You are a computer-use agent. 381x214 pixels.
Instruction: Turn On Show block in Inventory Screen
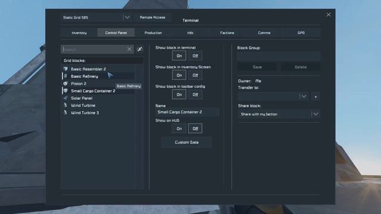point(179,75)
